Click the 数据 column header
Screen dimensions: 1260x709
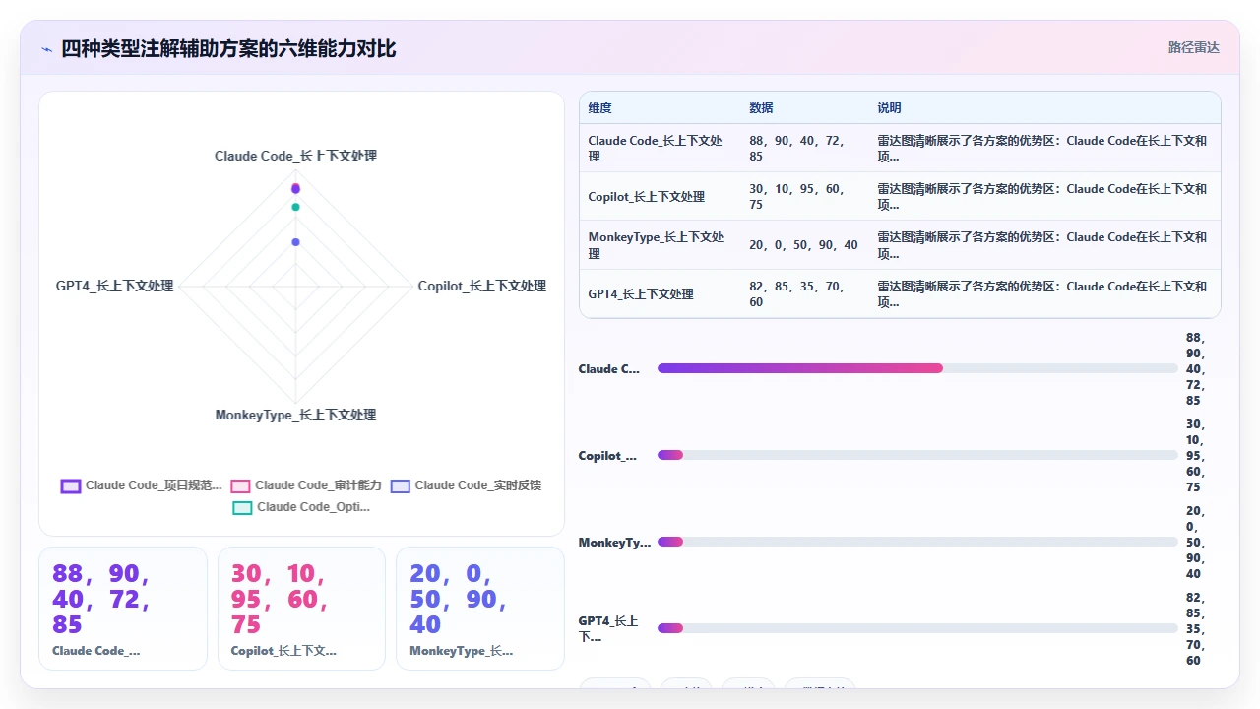(x=761, y=108)
